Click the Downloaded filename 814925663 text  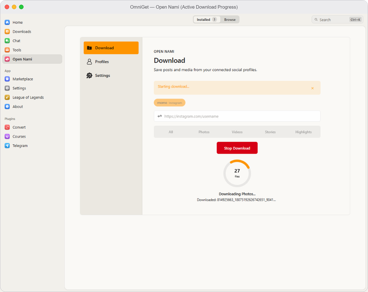coord(236,200)
